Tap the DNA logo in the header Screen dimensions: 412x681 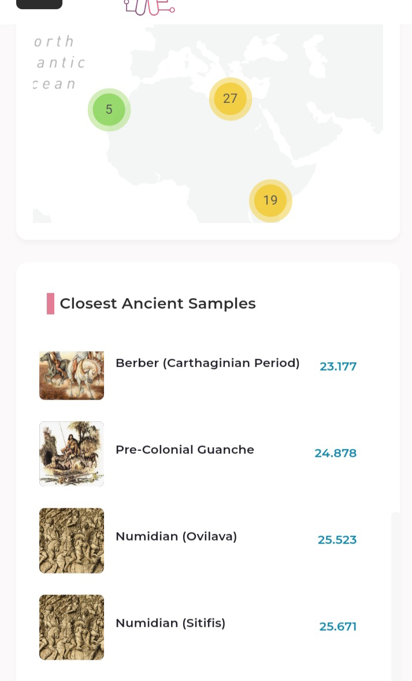pyautogui.click(x=150, y=8)
